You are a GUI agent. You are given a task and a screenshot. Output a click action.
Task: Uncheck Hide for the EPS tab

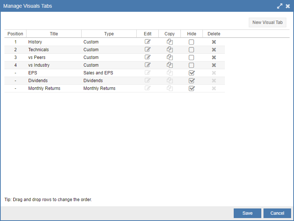(x=191, y=73)
